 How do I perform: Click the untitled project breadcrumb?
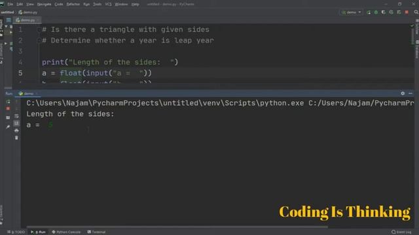(x=7, y=12)
